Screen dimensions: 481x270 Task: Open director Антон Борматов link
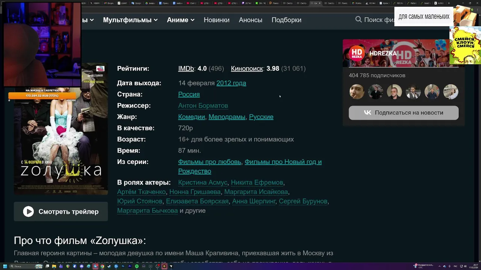tap(203, 106)
